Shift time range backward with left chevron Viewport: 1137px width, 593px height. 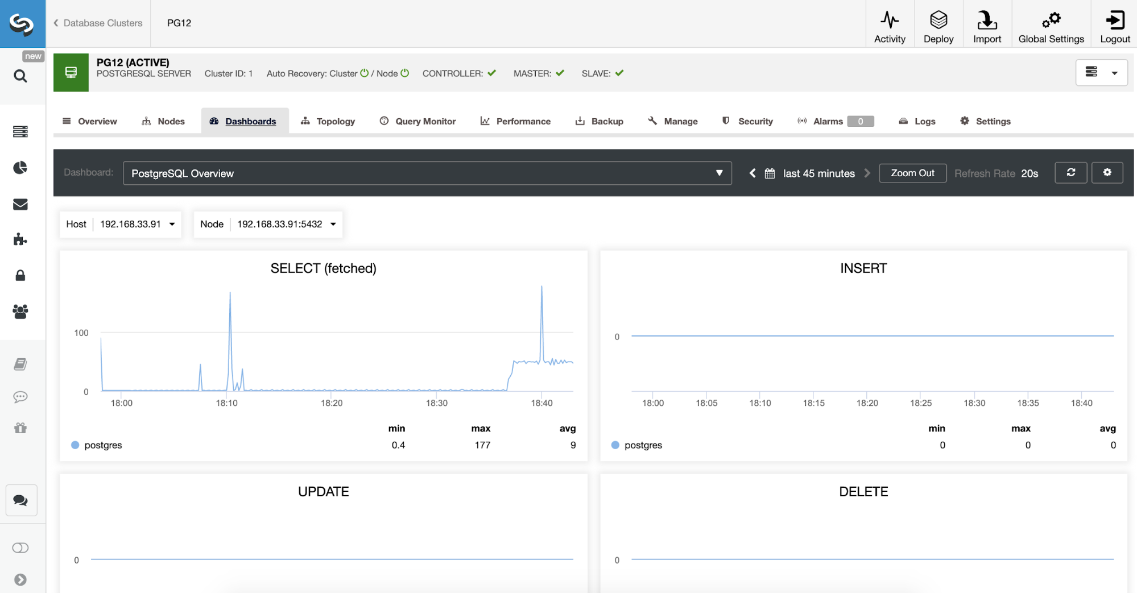point(753,173)
